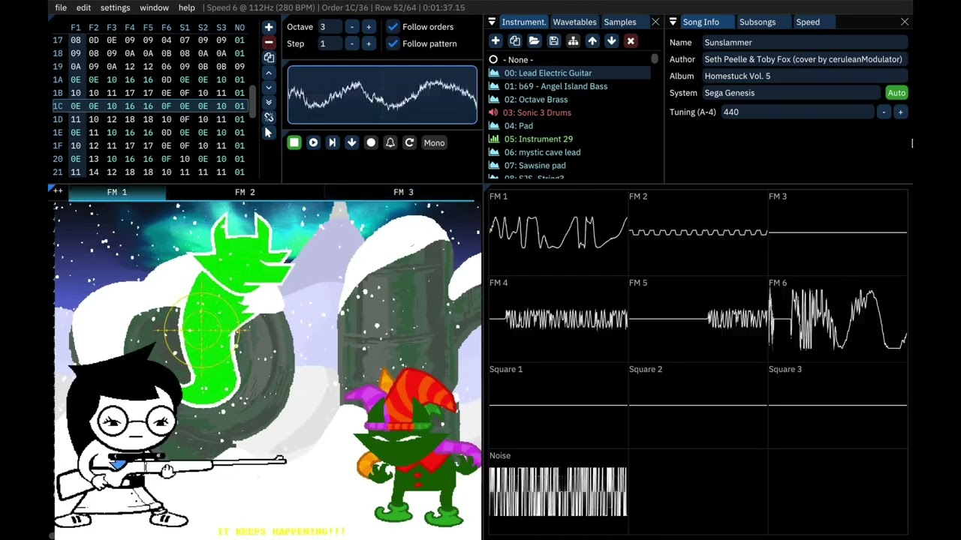This screenshot has width=961, height=540.
Task: Toggle order link mode with the chain icon
Action: (x=269, y=117)
